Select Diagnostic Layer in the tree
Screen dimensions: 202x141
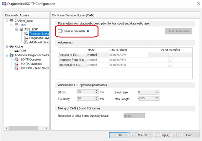(x=39, y=38)
